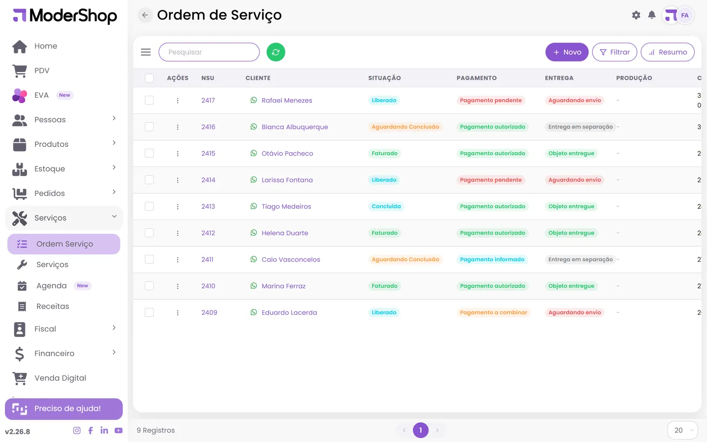Open the Facebook icon in footer
This screenshot has height=442, width=707.
coord(90,430)
